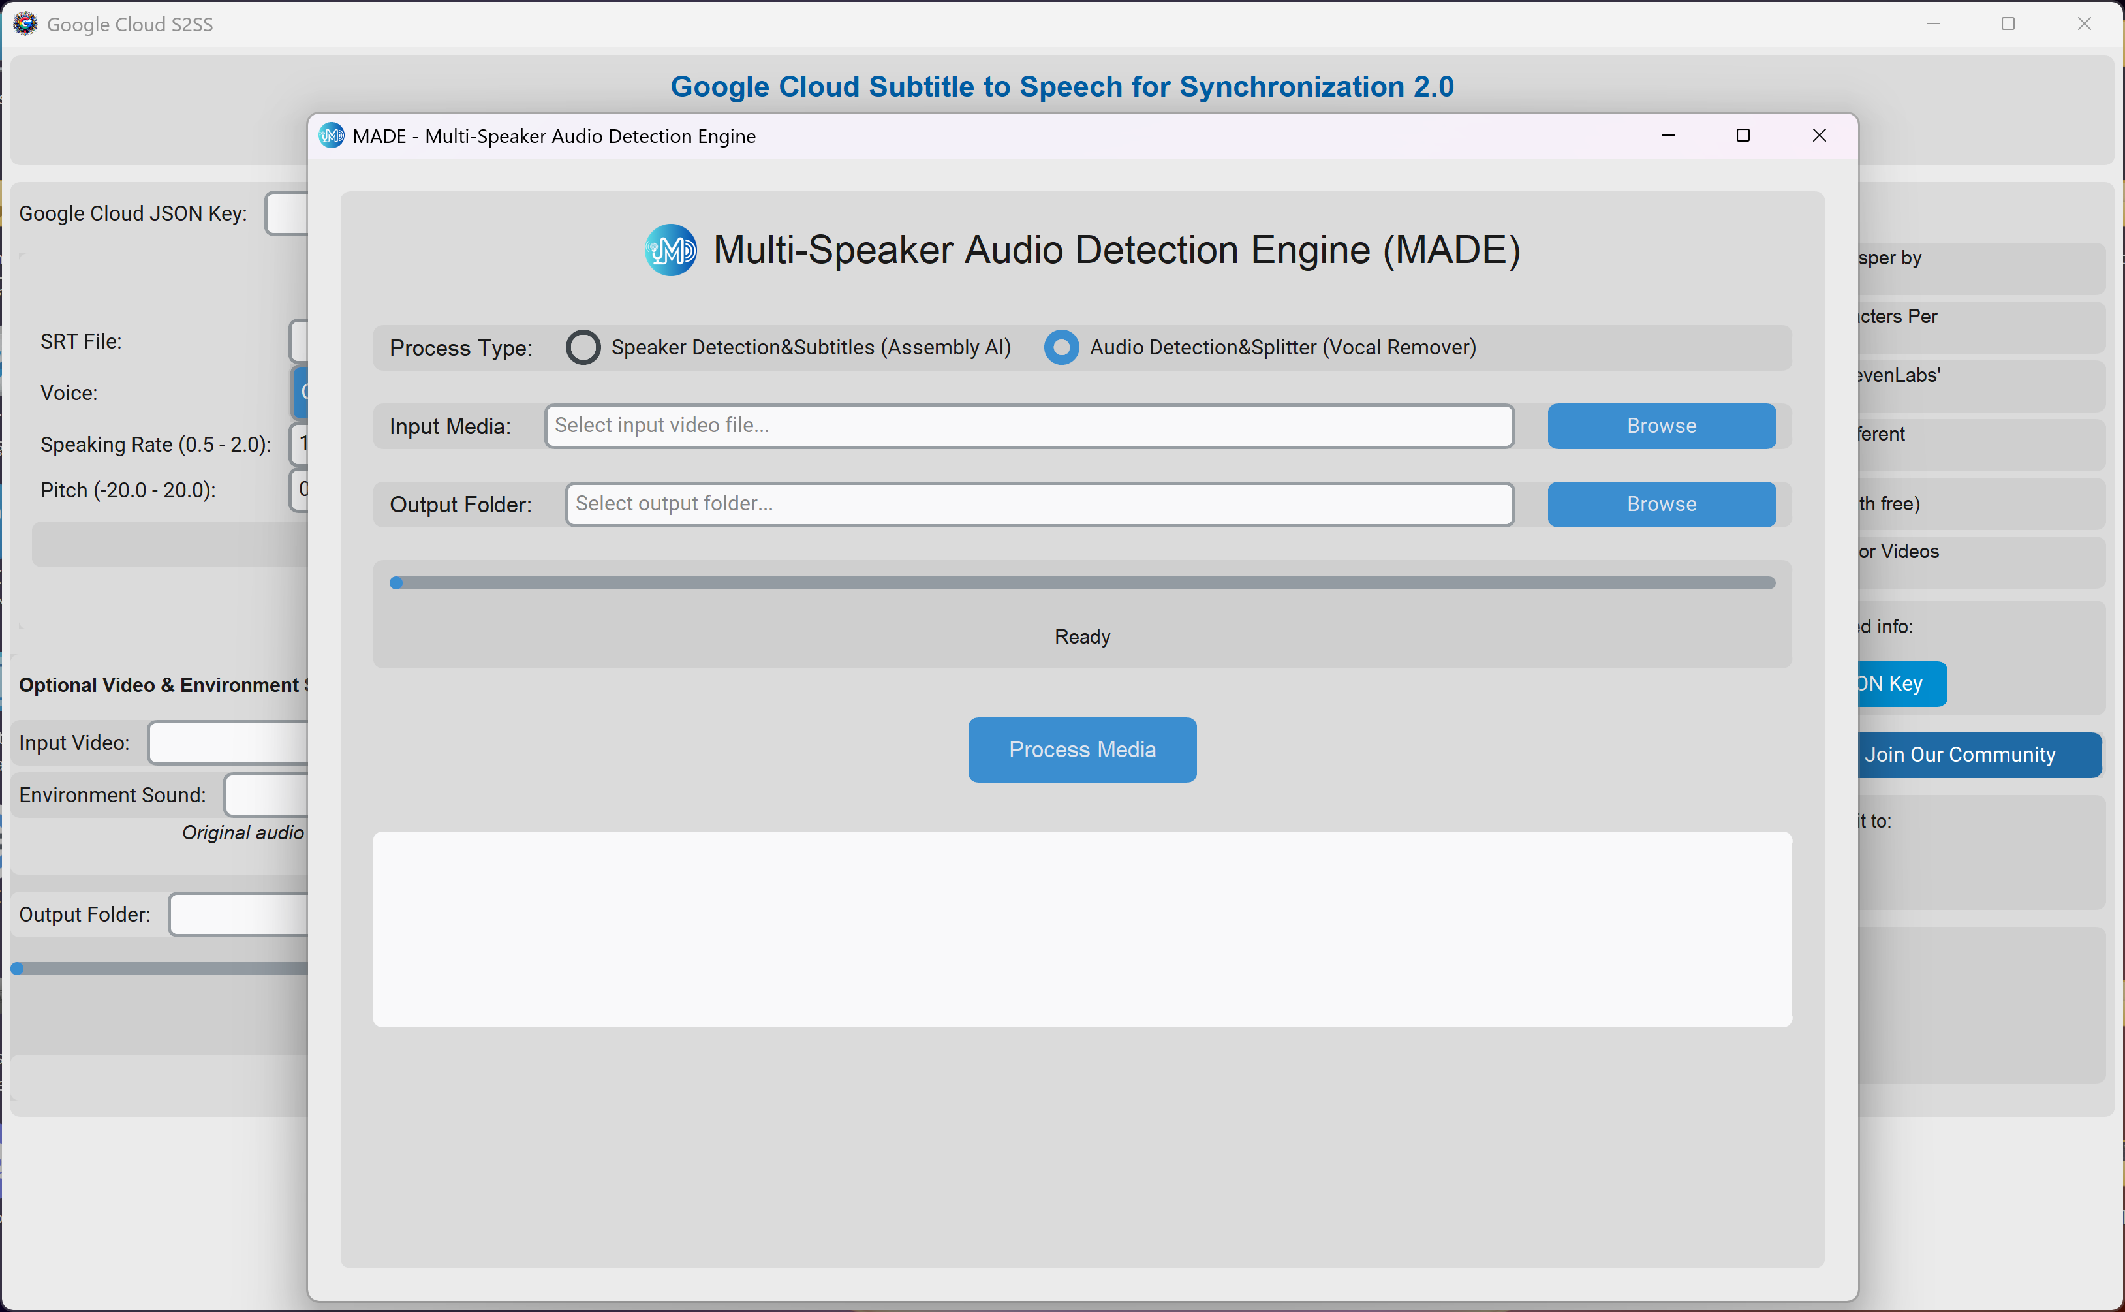
Task: Minimize the MADE dialog window
Action: (1667, 135)
